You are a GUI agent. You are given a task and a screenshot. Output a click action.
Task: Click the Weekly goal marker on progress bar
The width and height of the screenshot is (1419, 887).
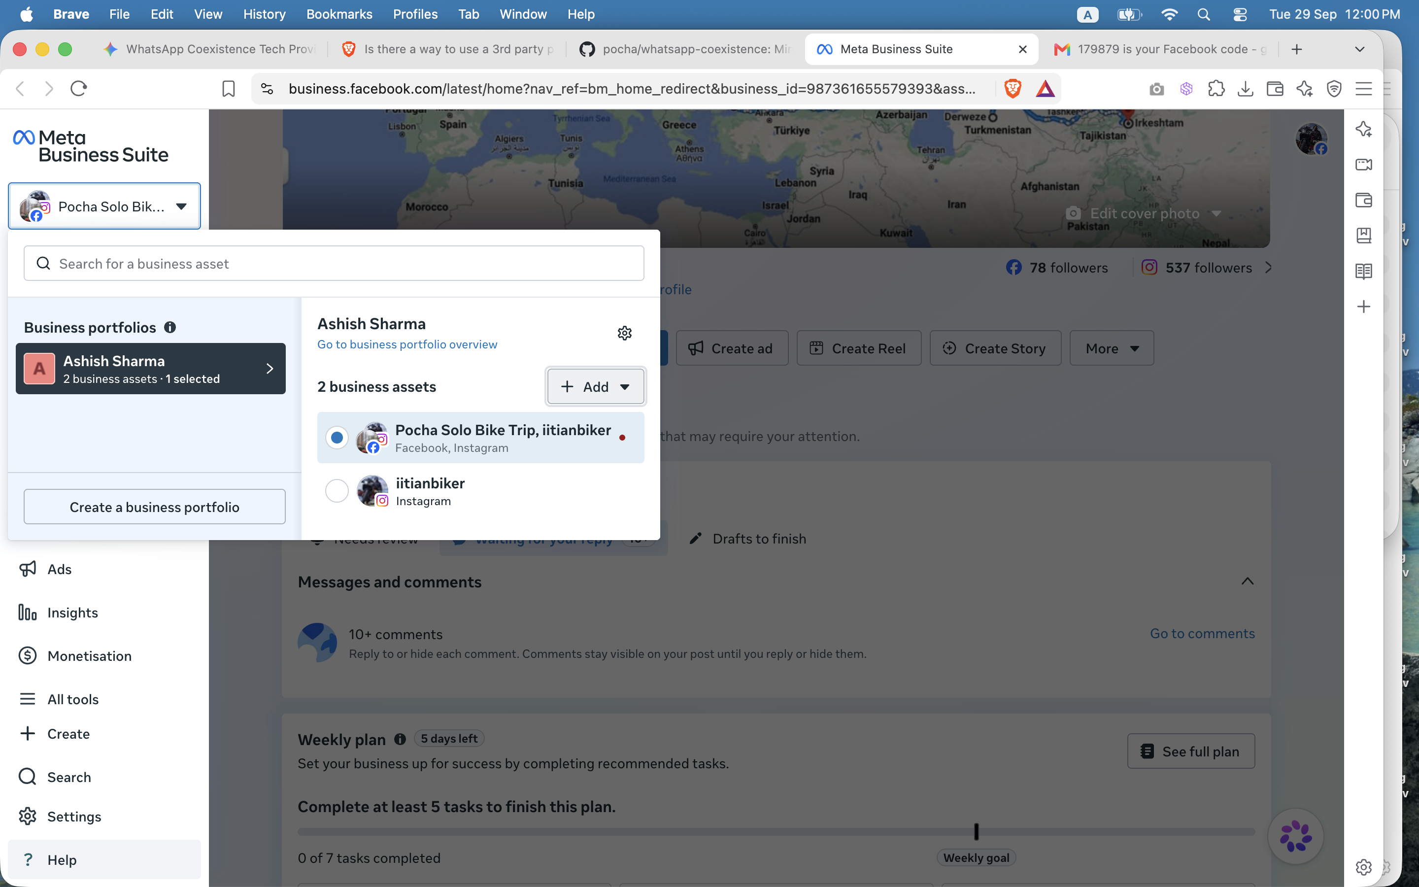(976, 832)
